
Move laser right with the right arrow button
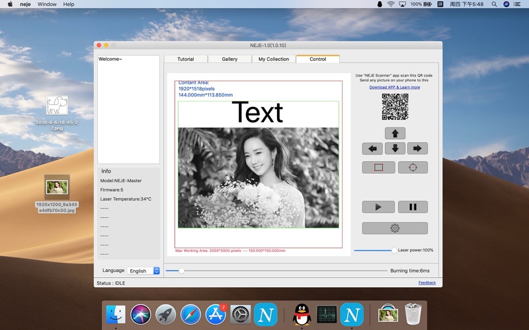tap(417, 148)
